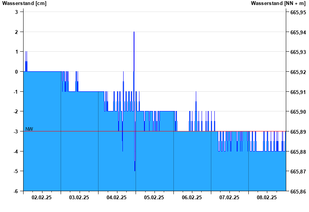Click the right axis value 665,95
Viewport: 309px width, 212px height.
[298, 12]
